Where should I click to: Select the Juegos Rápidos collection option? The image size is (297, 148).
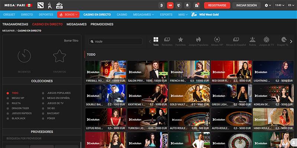(x=19, y=113)
